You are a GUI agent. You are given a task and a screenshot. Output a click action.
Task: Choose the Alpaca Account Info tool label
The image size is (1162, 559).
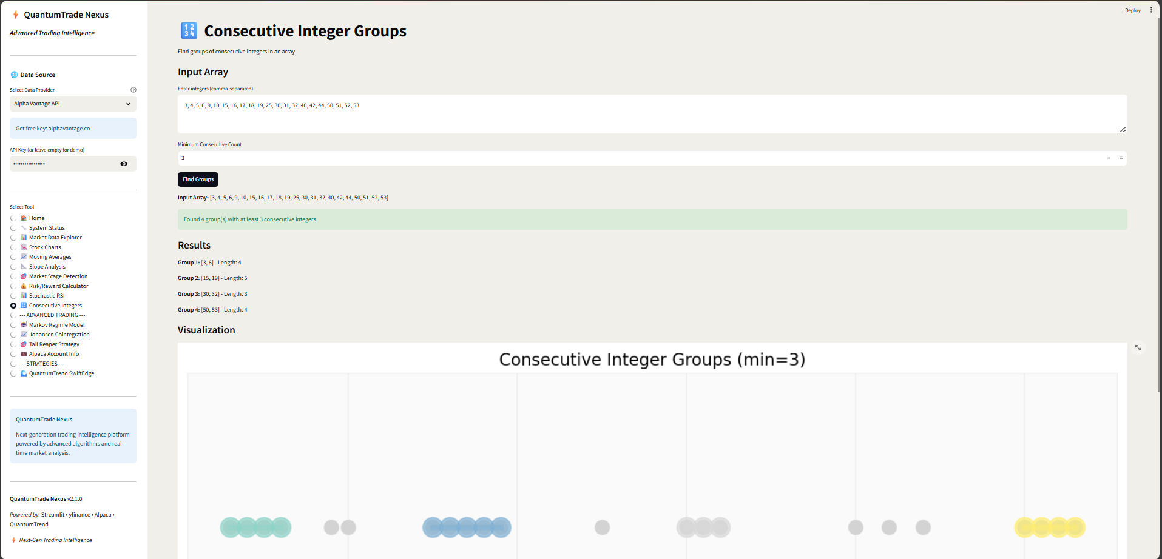[53, 354]
